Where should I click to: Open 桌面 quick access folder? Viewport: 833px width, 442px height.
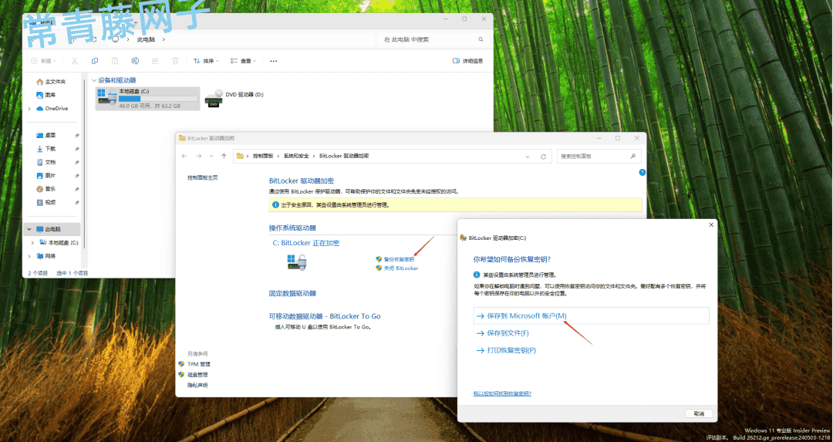click(46, 136)
